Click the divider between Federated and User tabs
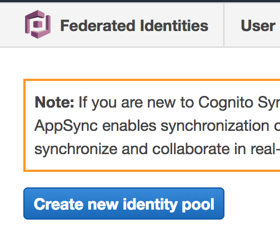 (x=224, y=25)
